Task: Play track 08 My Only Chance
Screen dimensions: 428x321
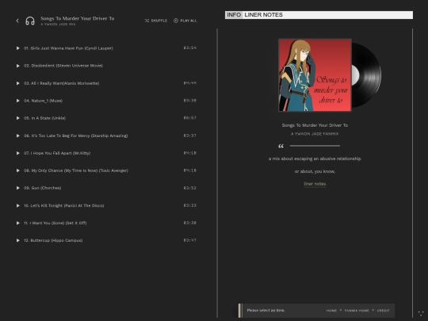Action: [x=17, y=170]
